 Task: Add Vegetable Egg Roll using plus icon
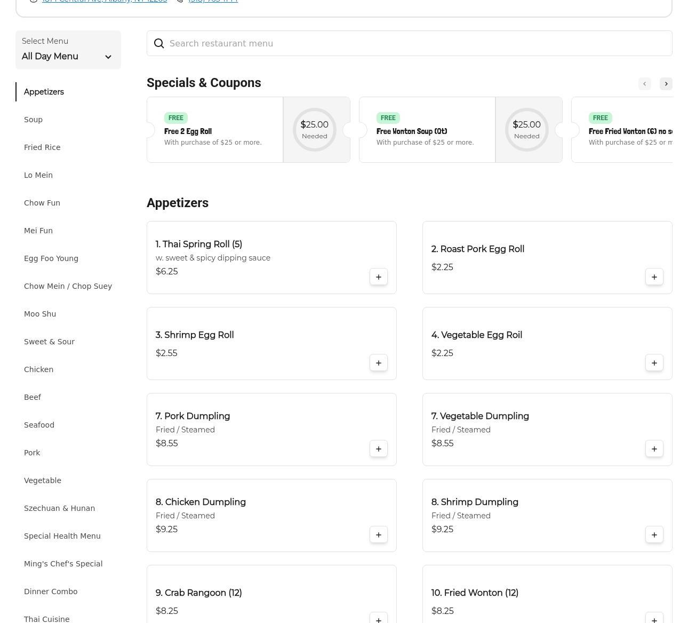(654, 363)
